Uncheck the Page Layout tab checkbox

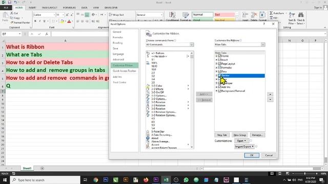pos(220,63)
